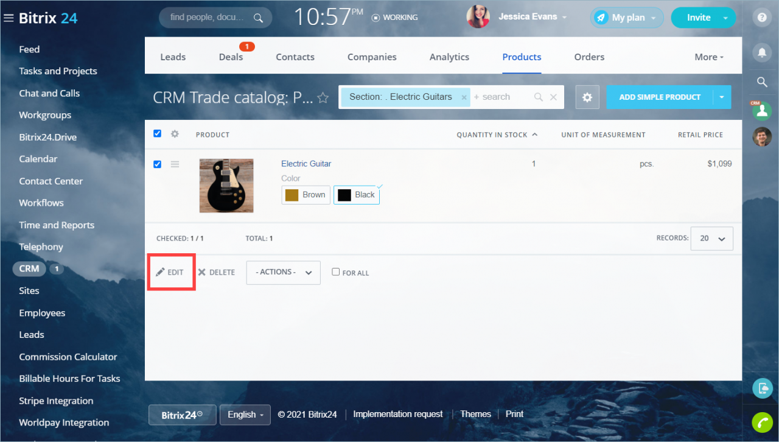Expand the More tab menu
This screenshot has width=779, height=442.
coord(709,57)
